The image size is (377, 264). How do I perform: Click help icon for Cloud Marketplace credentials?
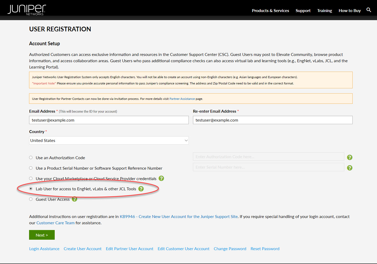[161, 178]
